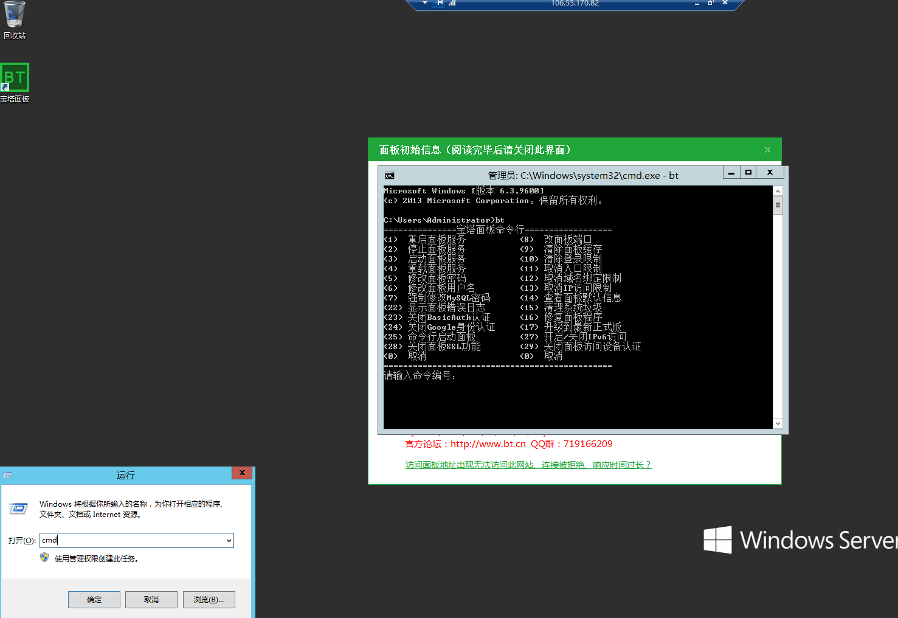Click the cmd.exe system menu icon

pos(390,176)
